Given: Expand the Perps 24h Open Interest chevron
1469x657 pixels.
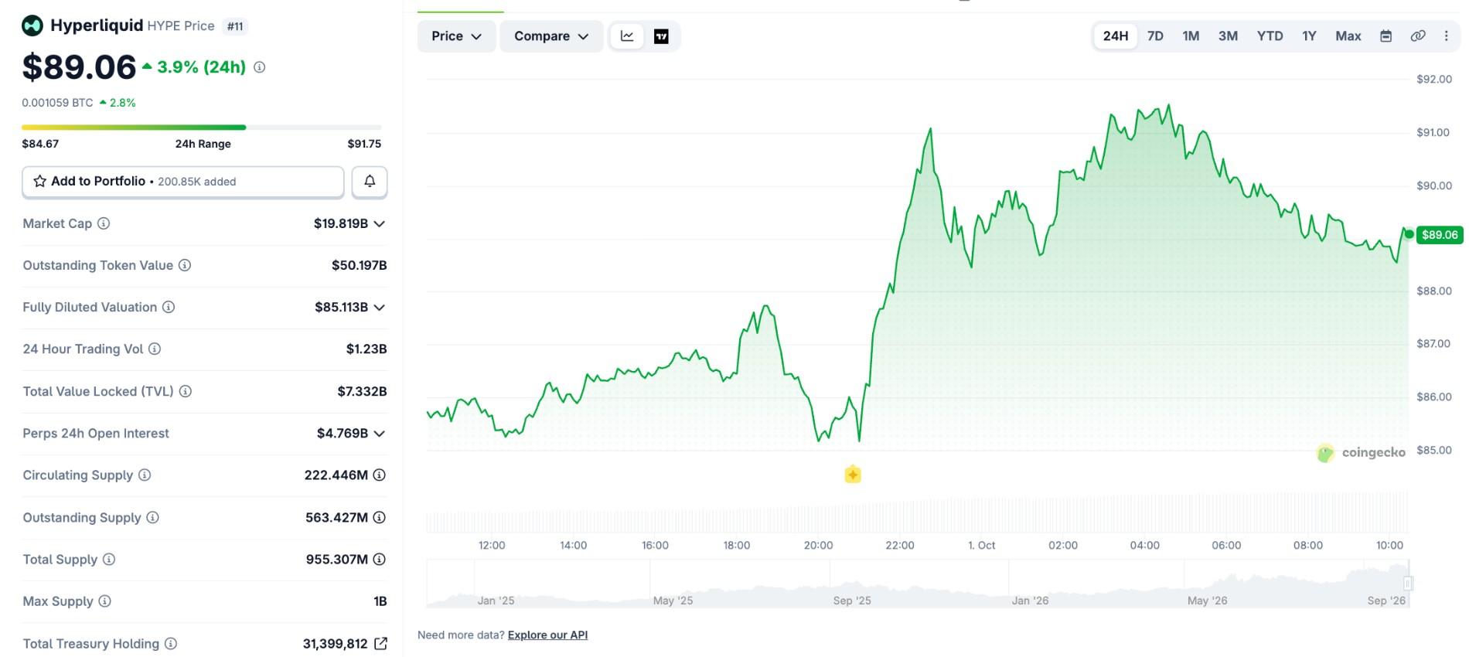Looking at the screenshot, I should (380, 433).
